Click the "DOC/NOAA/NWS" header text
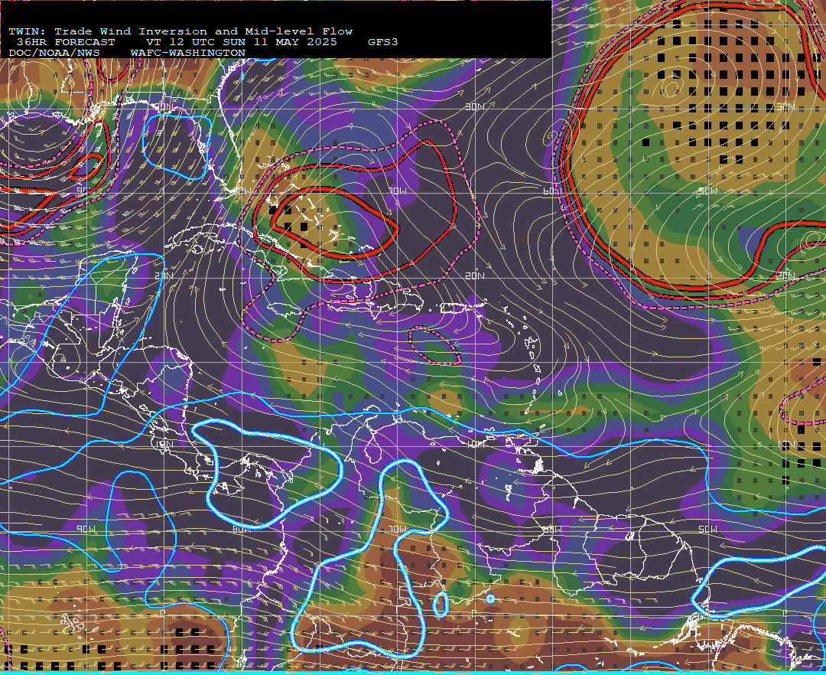 tap(54, 54)
